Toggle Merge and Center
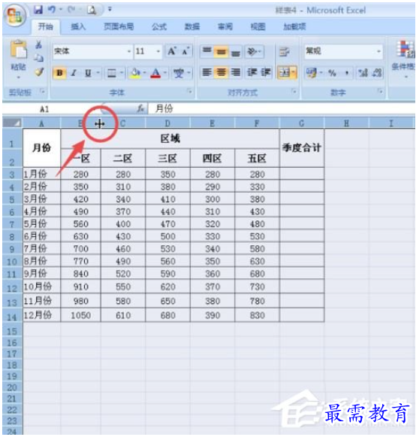 click(x=285, y=73)
